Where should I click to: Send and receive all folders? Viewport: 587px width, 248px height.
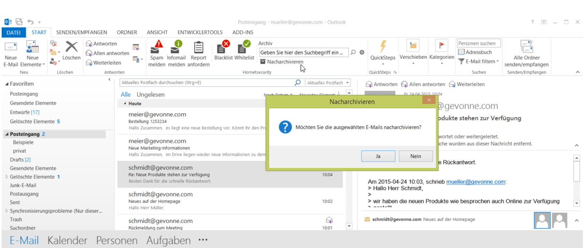tap(527, 54)
